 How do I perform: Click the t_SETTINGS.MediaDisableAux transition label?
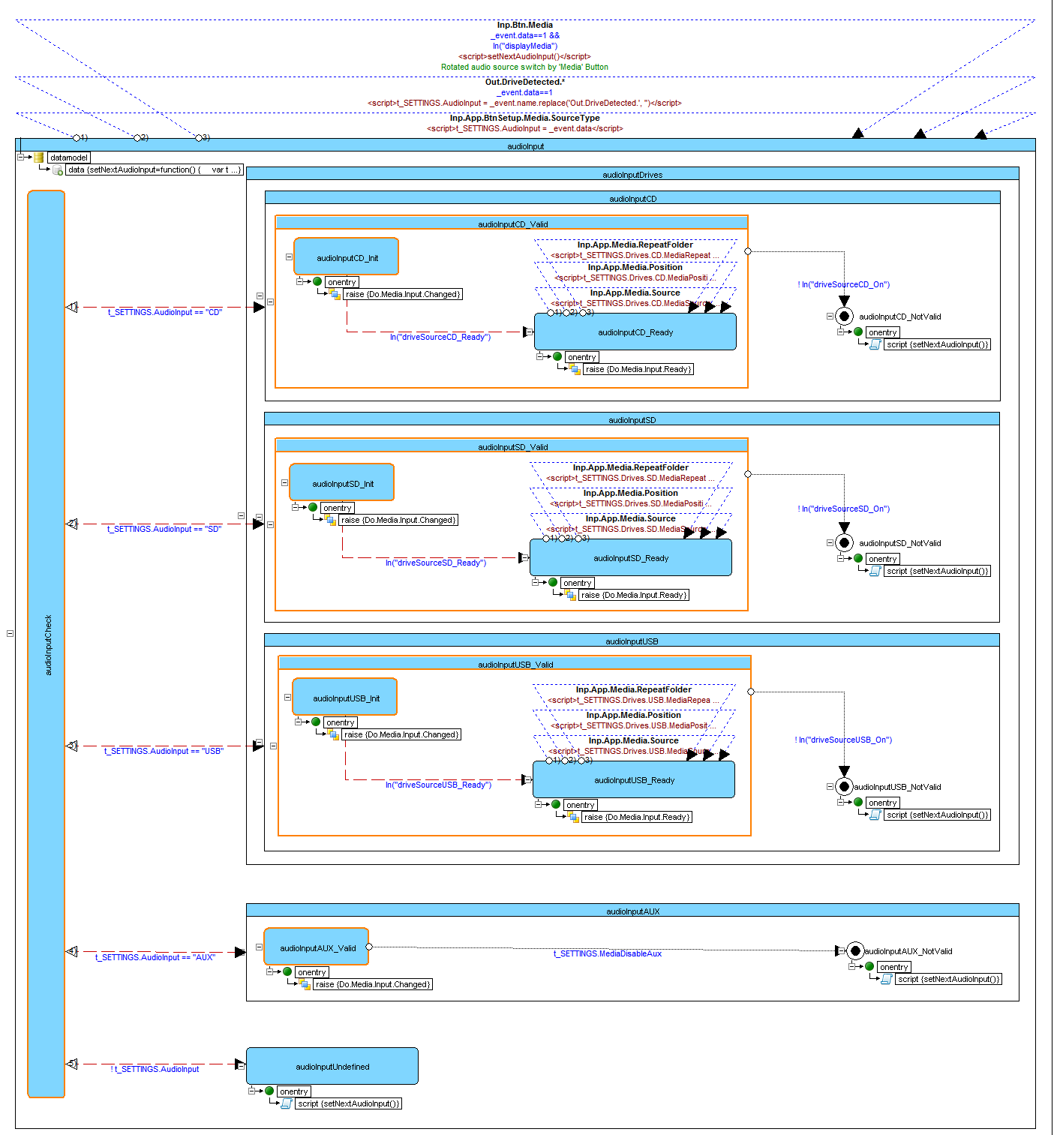[x=607, y=954]
